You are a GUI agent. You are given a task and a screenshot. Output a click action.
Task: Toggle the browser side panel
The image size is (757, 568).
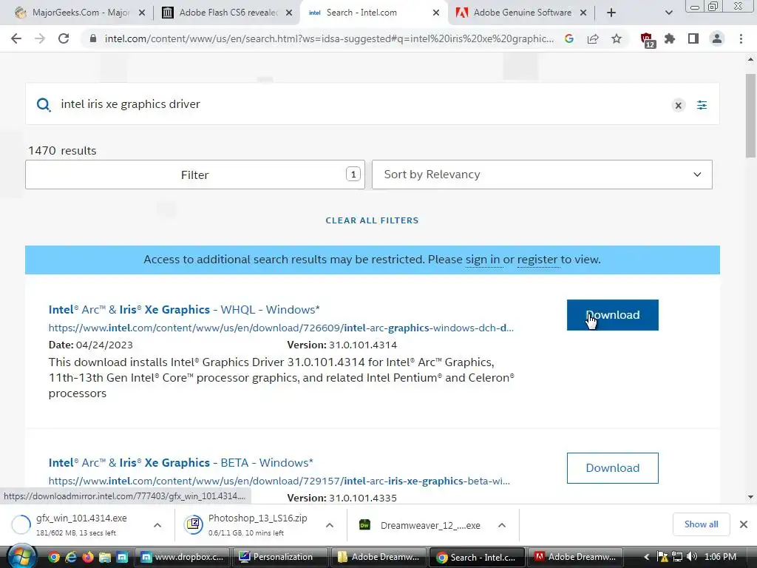point(693,38)
